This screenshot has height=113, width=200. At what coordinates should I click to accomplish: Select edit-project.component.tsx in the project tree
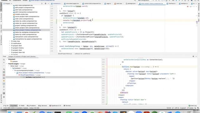click(x=25, y=8)
